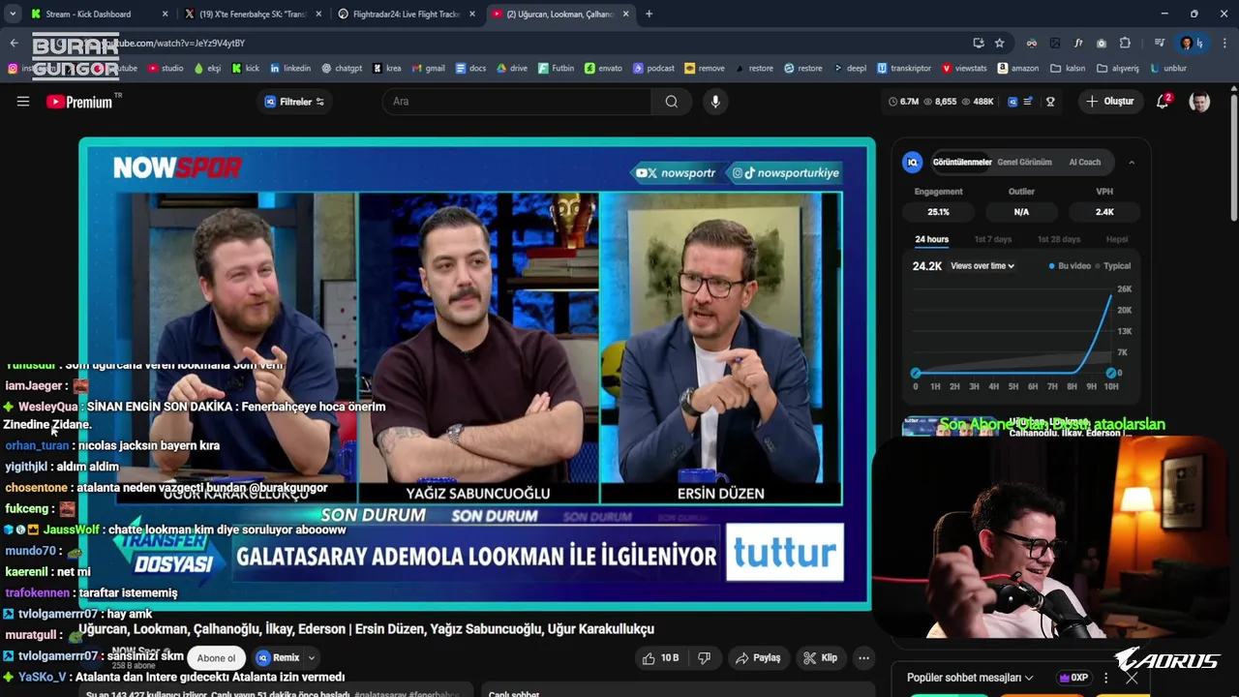Go to the YouTube Premium home logo
Image resolution: width=1239 pixels, height=697 pixels.
click(79, 102)
